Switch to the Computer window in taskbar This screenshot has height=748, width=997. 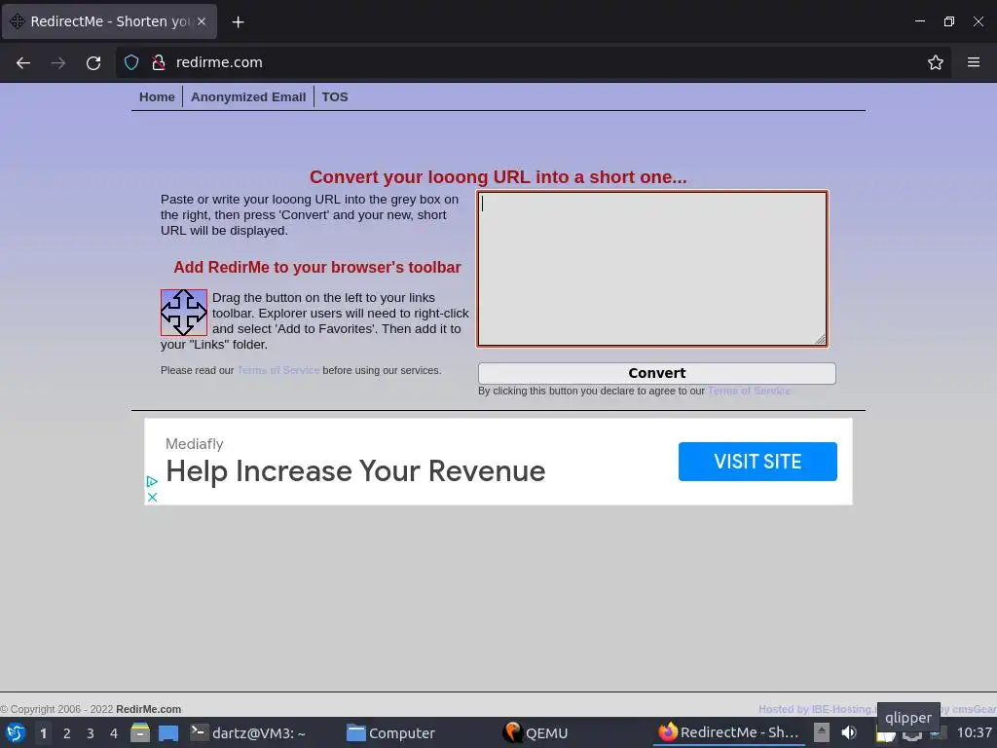pos(390,732)
